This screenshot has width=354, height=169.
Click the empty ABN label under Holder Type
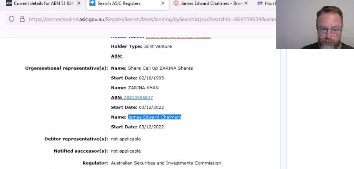117,56
